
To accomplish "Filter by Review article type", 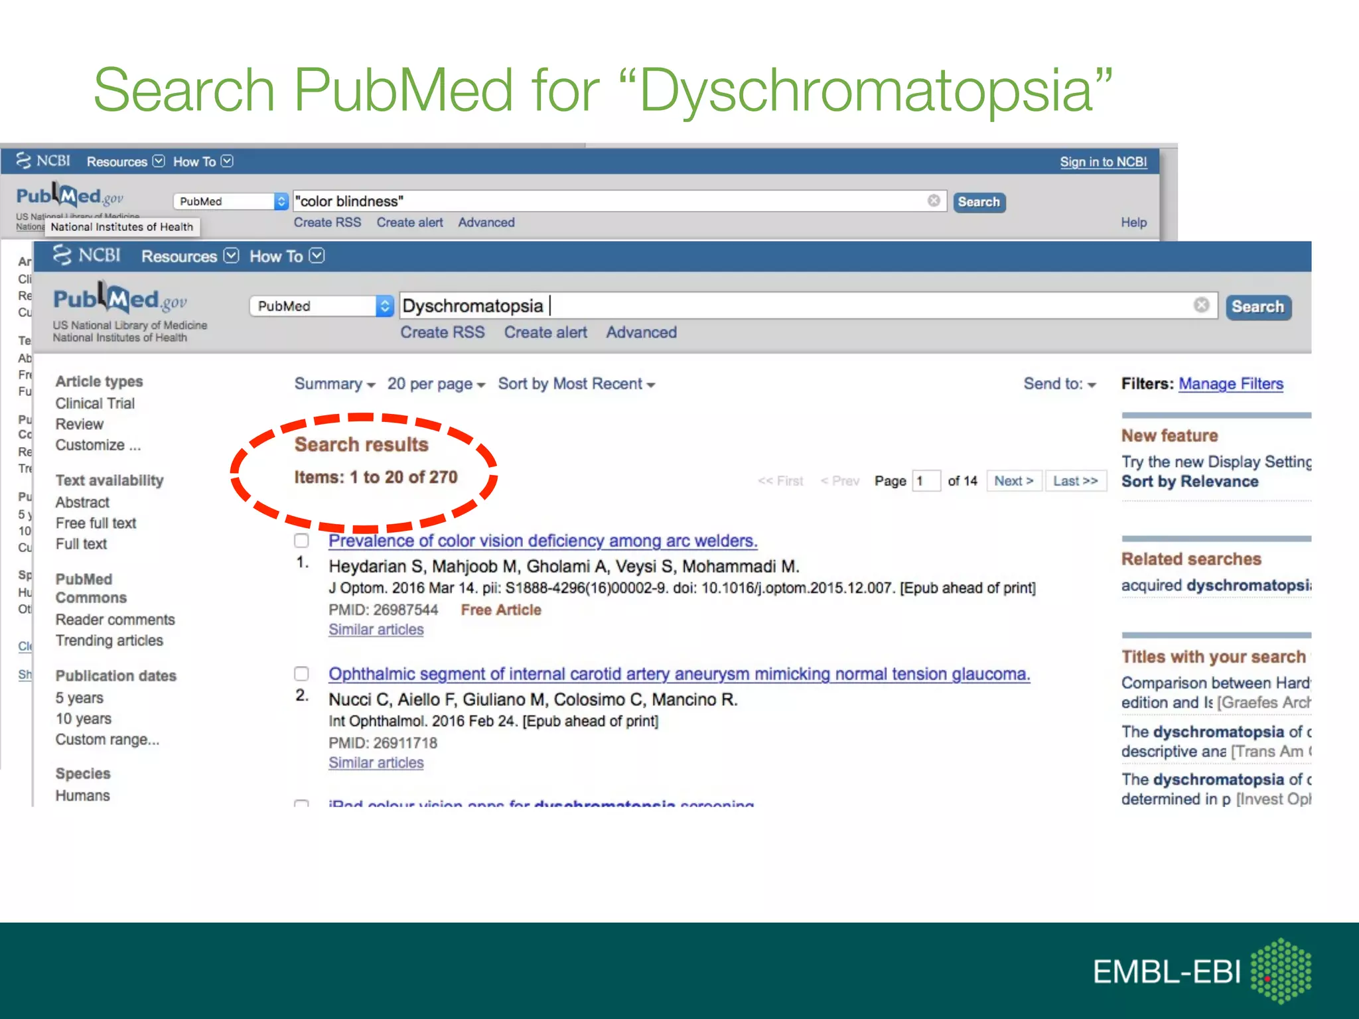I will click(80, 425).
